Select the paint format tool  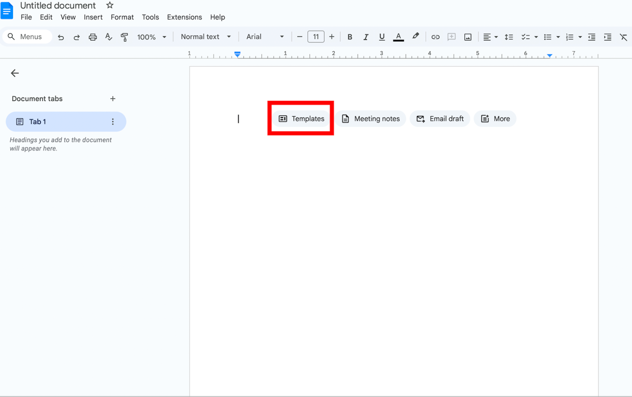point(124,37)
